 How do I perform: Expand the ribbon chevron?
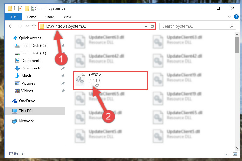click(229, 17)
